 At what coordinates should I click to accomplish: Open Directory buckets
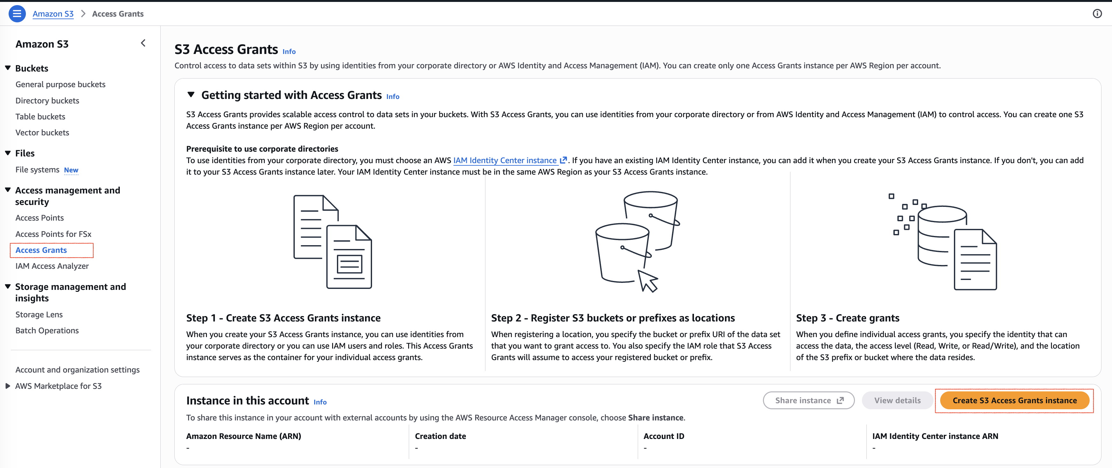[48, 101]
